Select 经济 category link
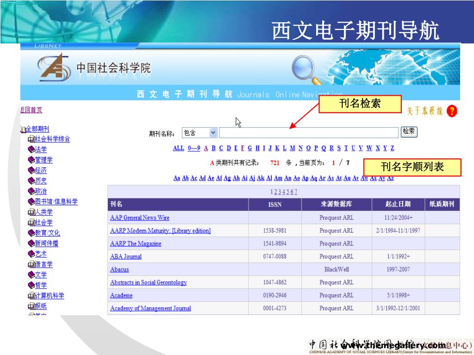 (x=41, y=170)
